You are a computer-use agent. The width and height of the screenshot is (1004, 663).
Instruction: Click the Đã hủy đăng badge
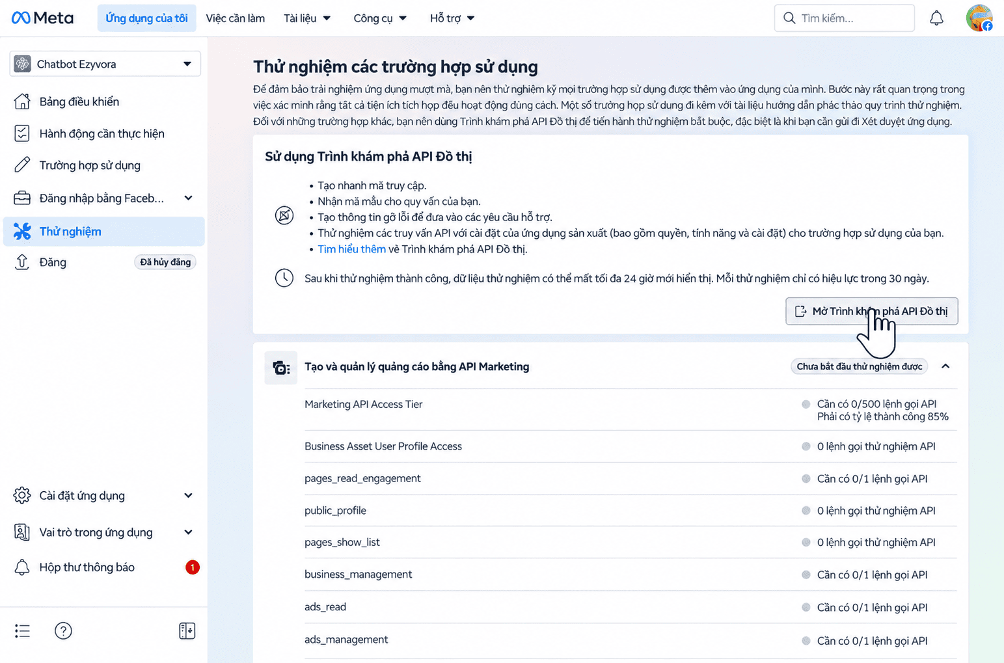[165, 262]
